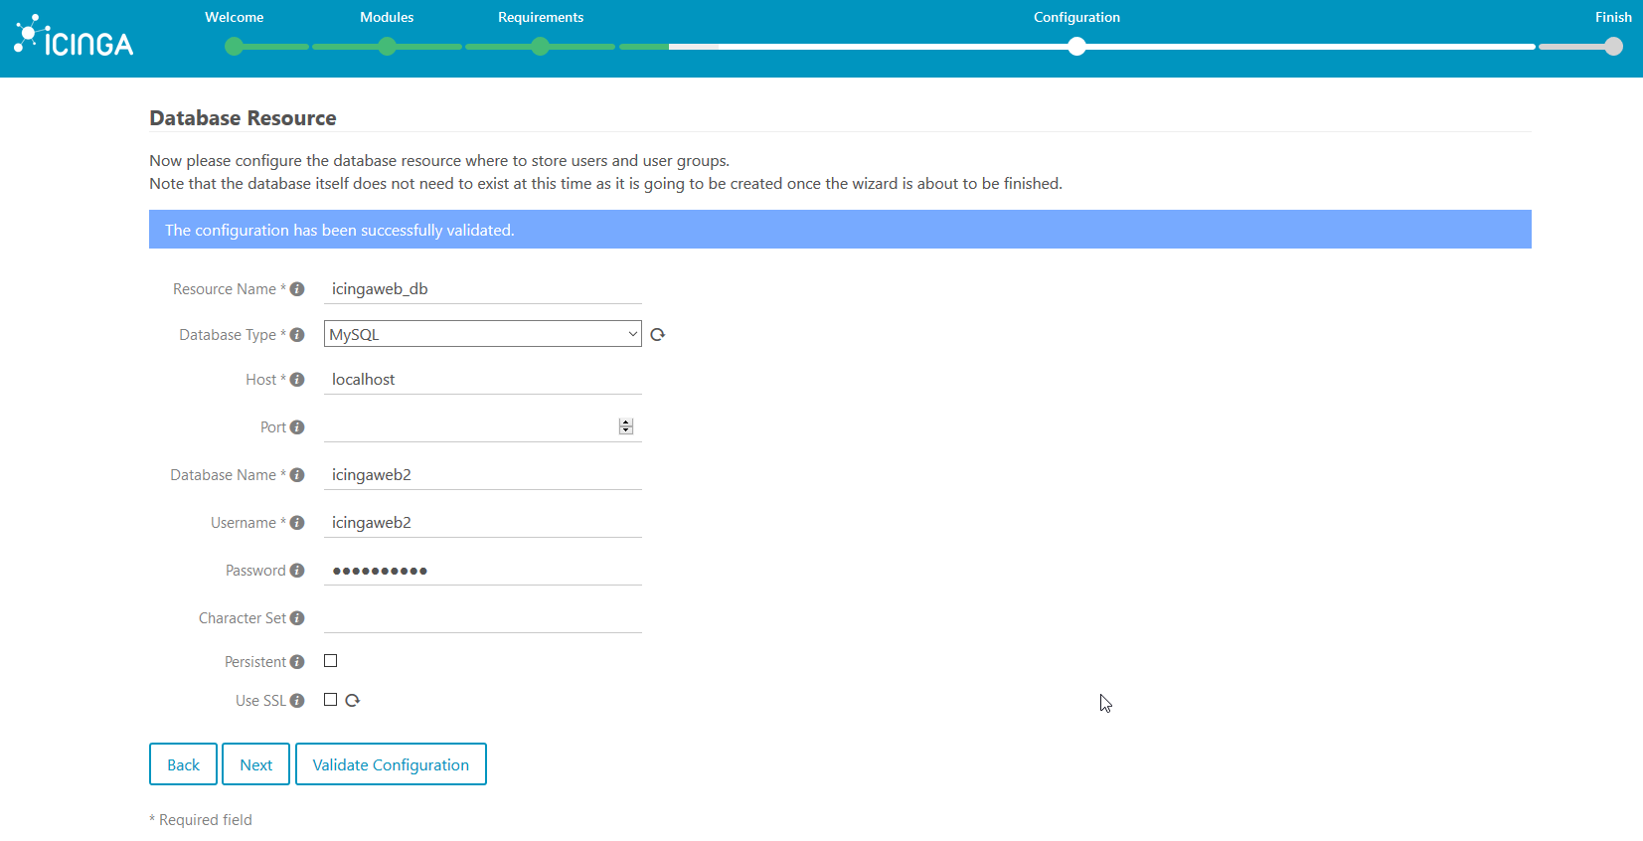Focus the Database Name input field
Screen dimensions: 1643x841
pos(483,475)
